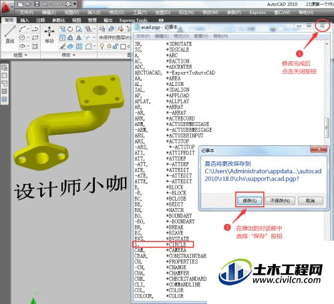Select the Stretch tool icon

(x=79, y=29)
